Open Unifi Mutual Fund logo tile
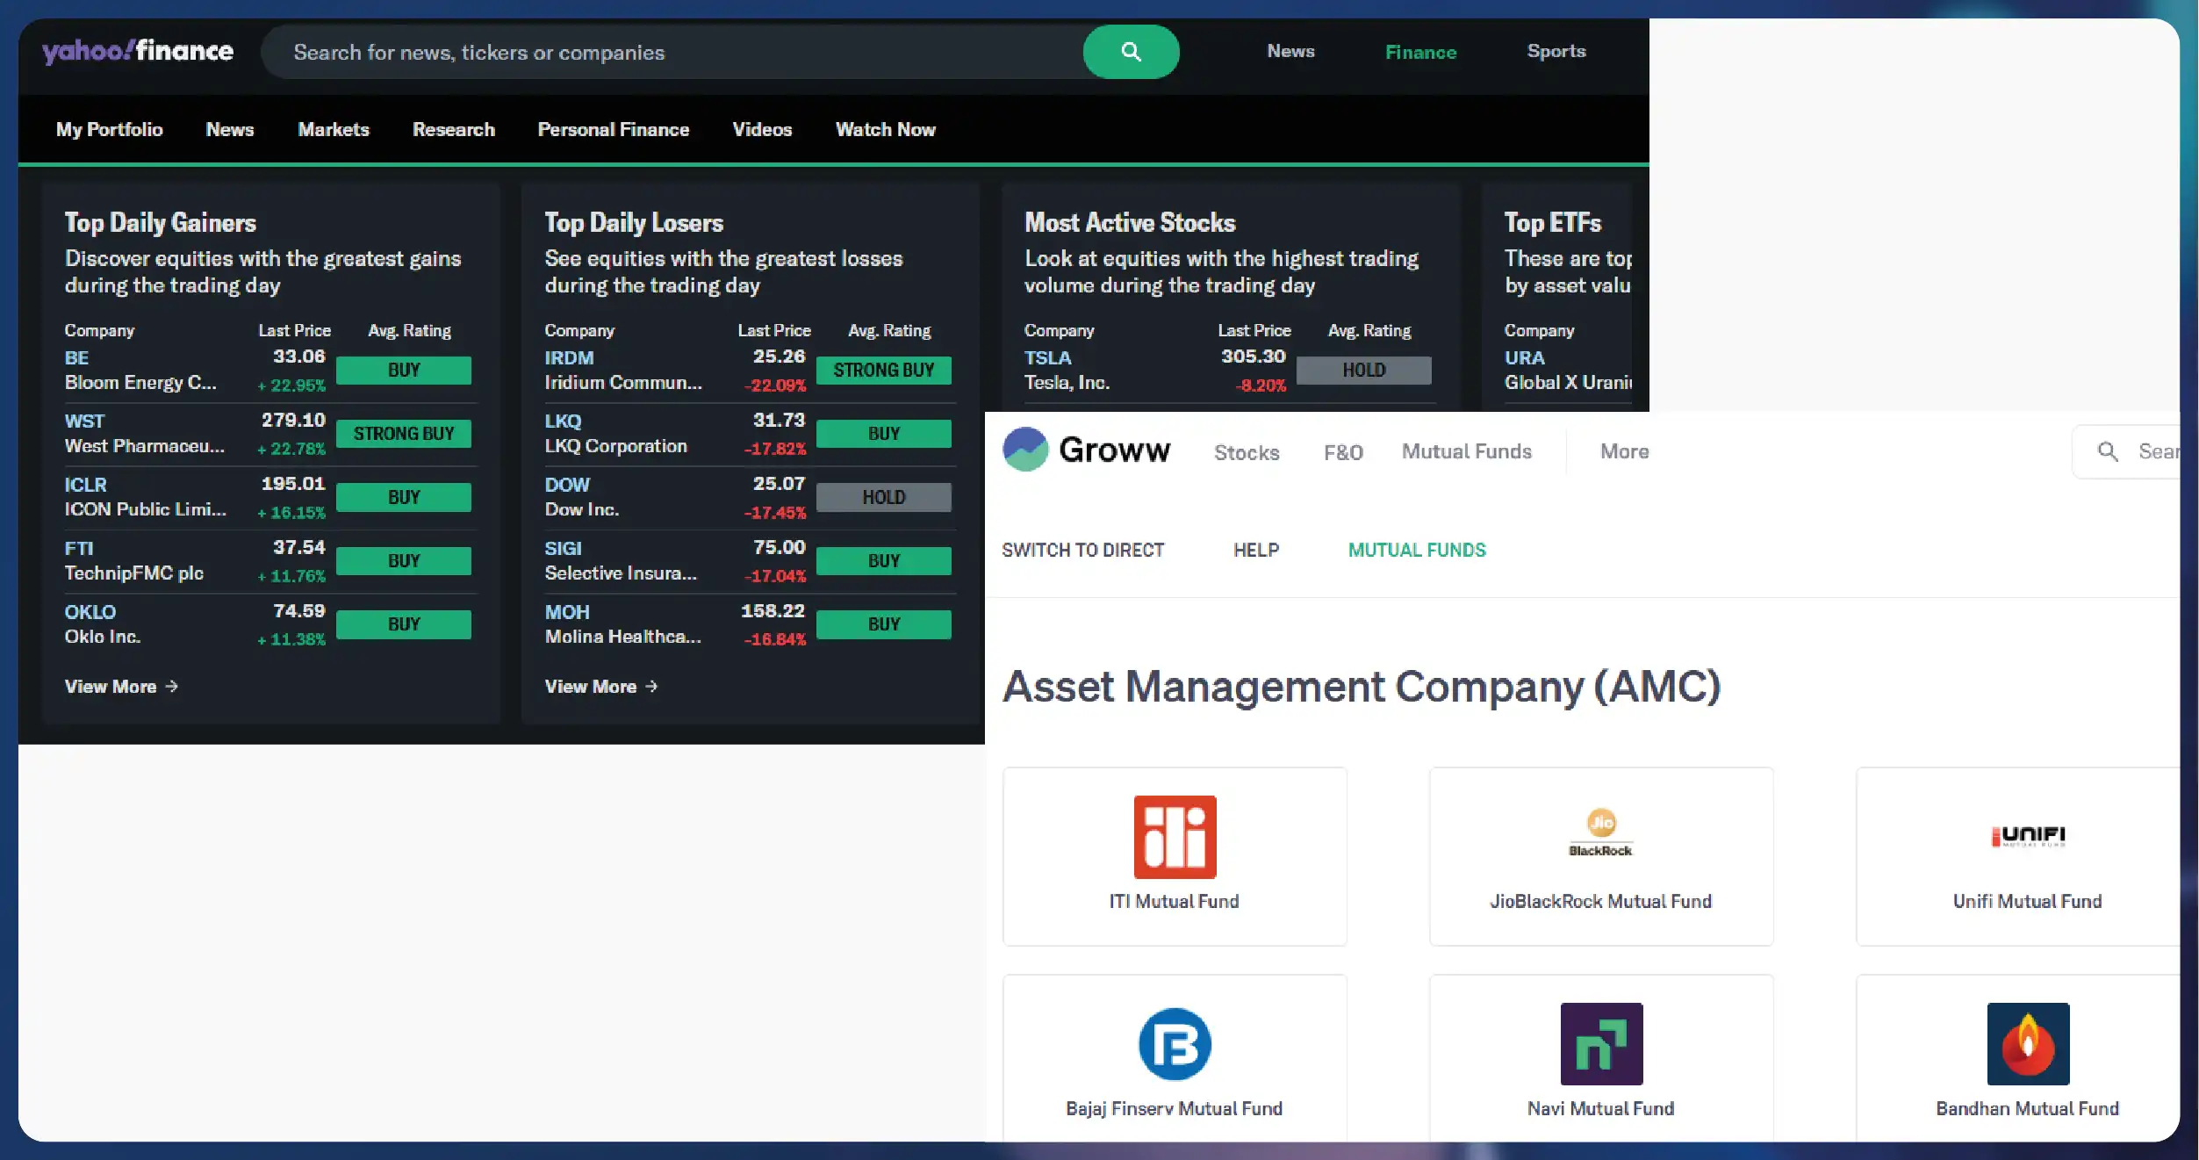The image size is (2199, 1160). pos(2028,835)
